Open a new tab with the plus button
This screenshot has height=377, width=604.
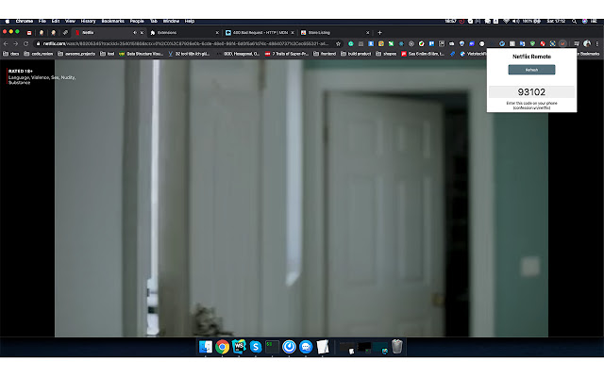379,33
